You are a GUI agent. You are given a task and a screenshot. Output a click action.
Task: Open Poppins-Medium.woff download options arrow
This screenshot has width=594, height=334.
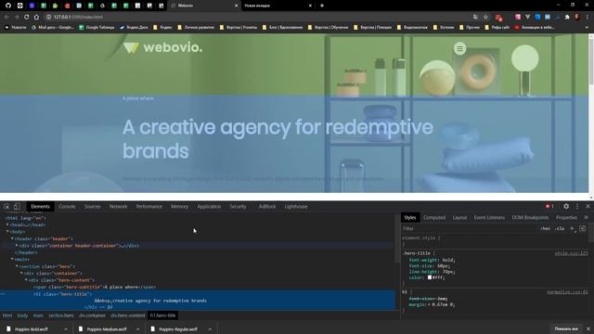point(137,329)
